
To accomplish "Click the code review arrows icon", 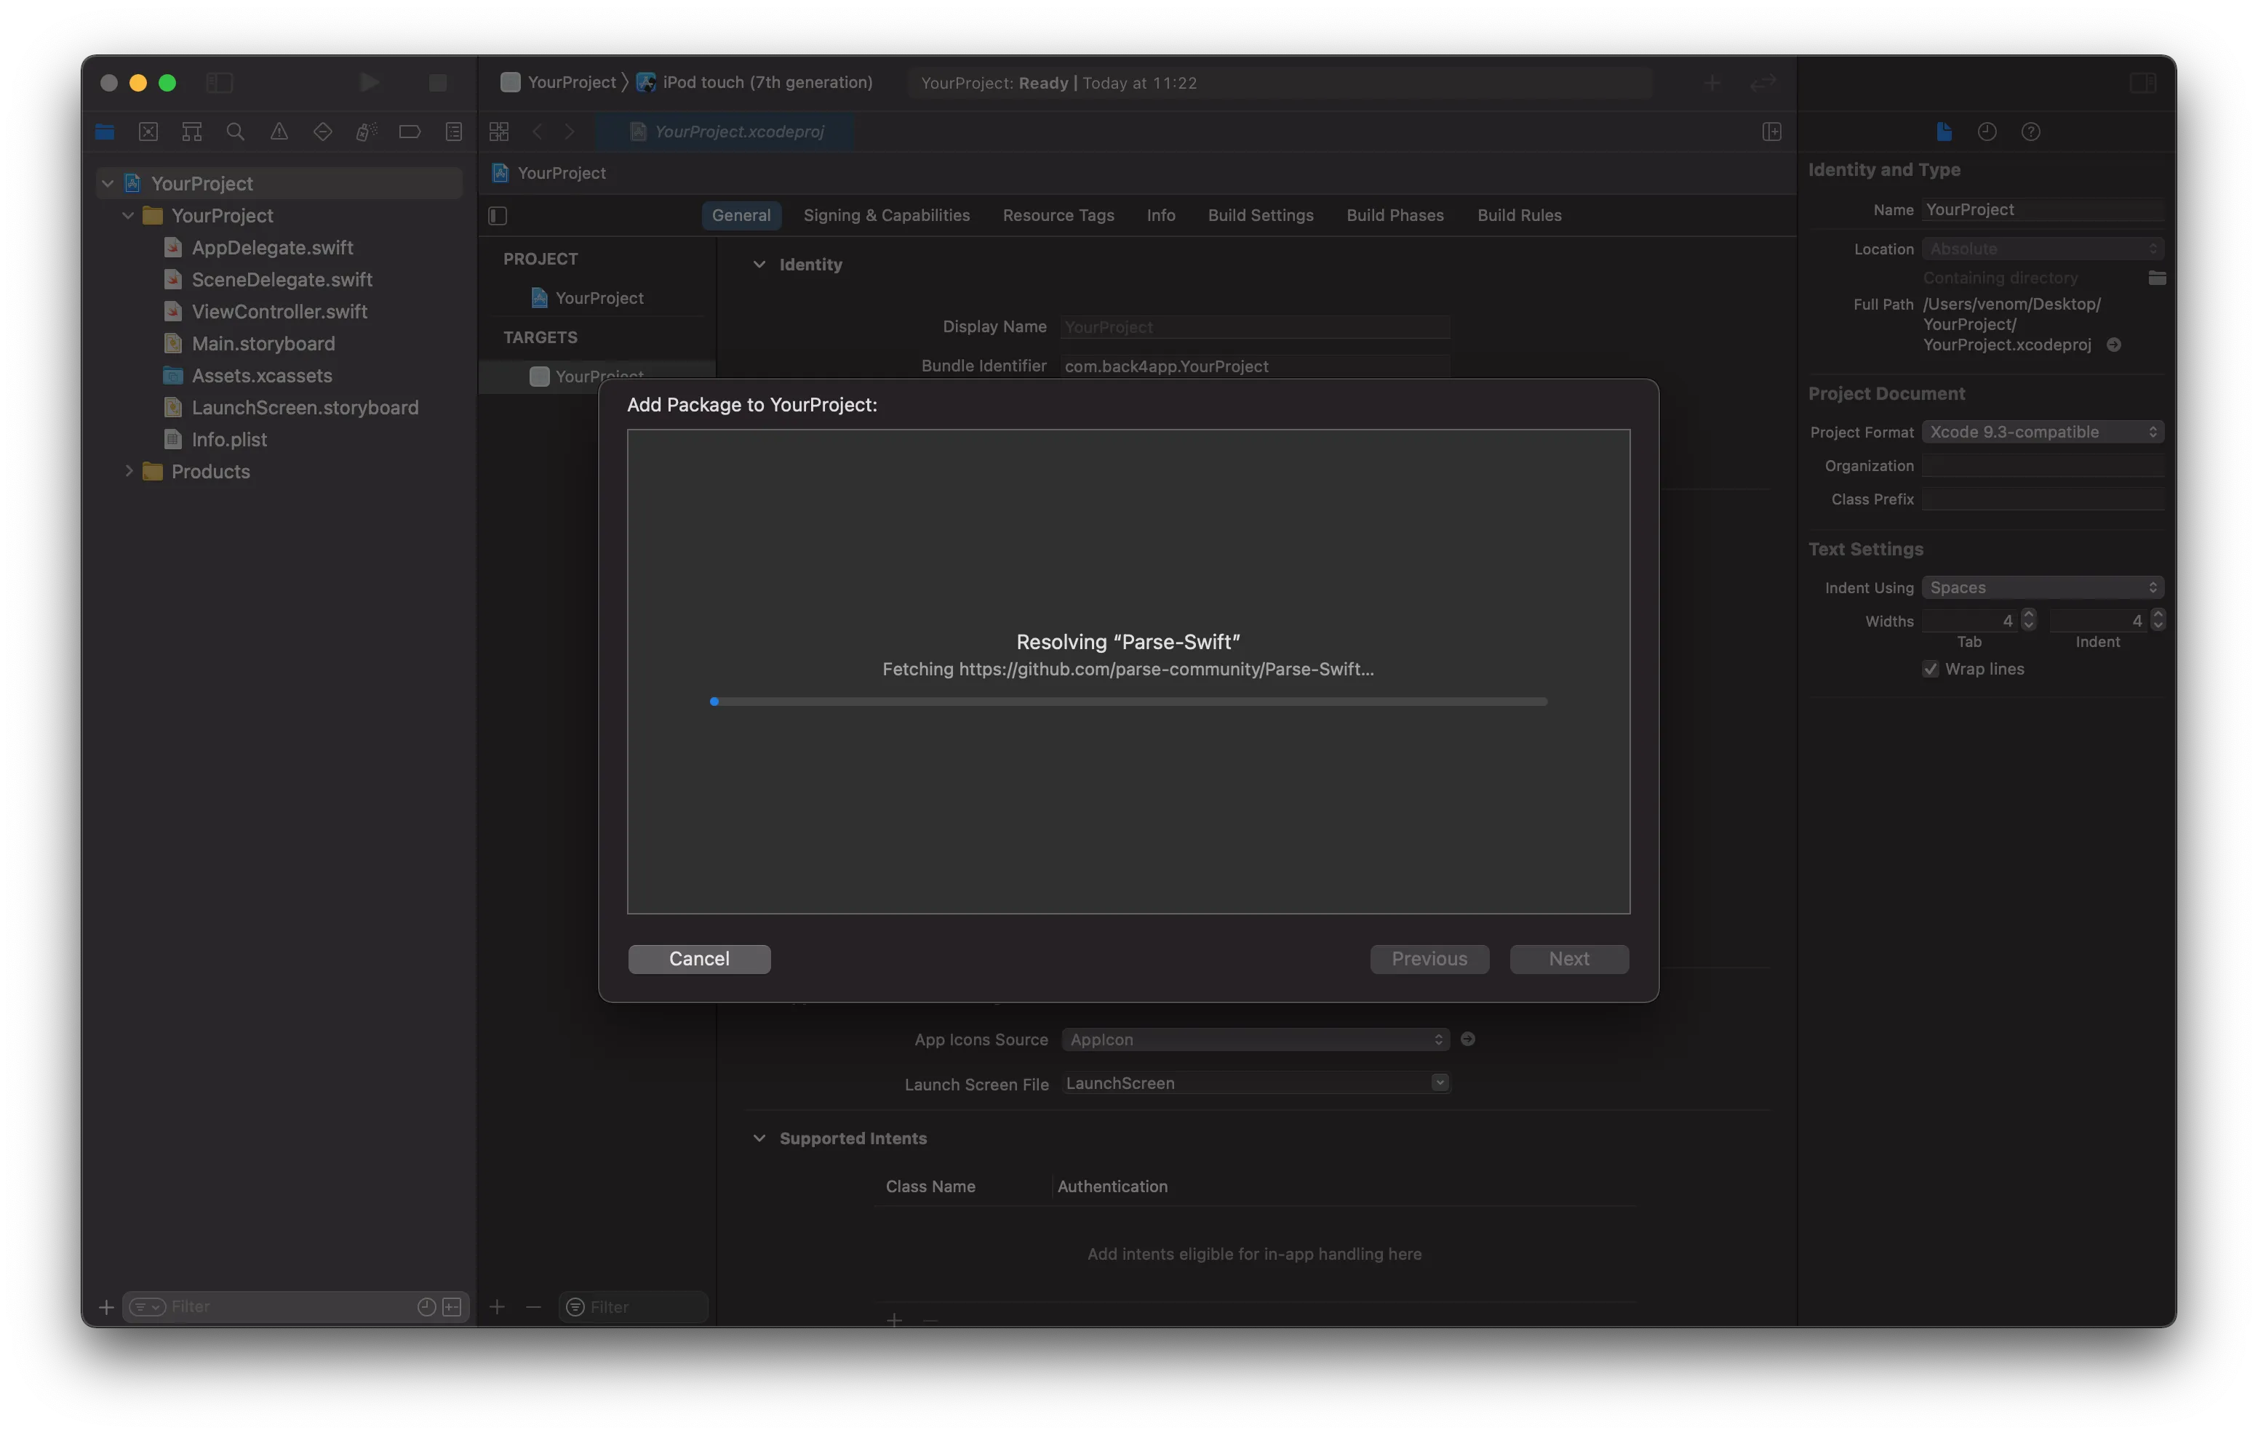I will [1763, 82].
